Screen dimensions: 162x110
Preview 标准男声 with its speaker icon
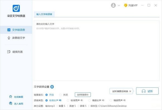click(x=82, y=100)
